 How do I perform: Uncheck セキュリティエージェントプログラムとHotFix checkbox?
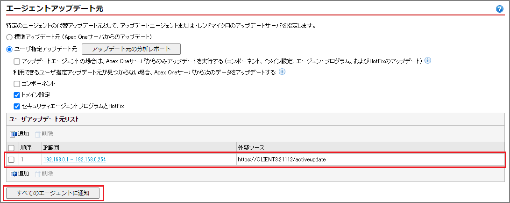click(x=17, y=106)
